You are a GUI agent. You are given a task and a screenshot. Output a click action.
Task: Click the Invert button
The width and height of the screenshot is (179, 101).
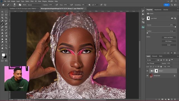pyautogui.click(x=169, y=45)
